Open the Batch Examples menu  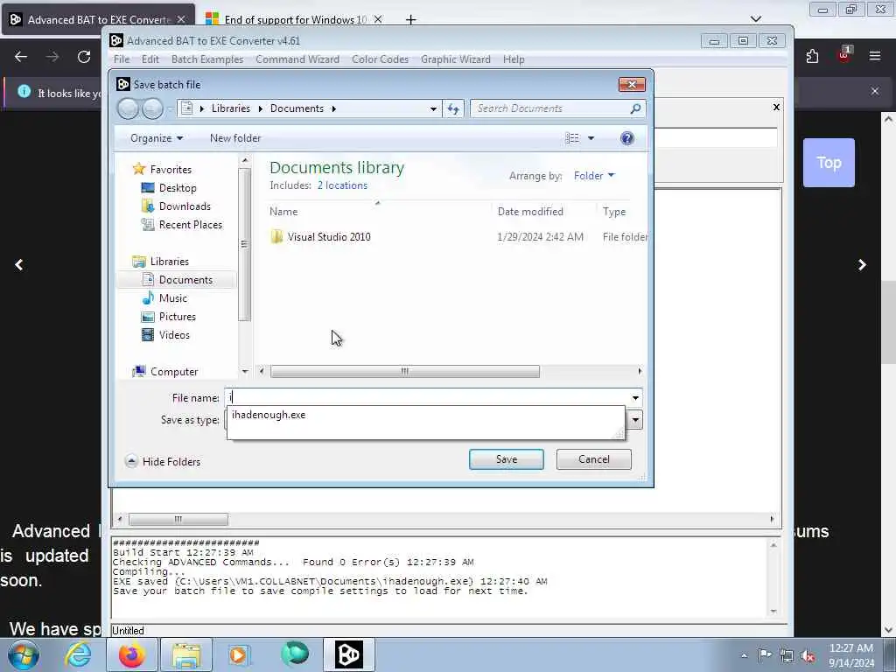tap(207, 59)
